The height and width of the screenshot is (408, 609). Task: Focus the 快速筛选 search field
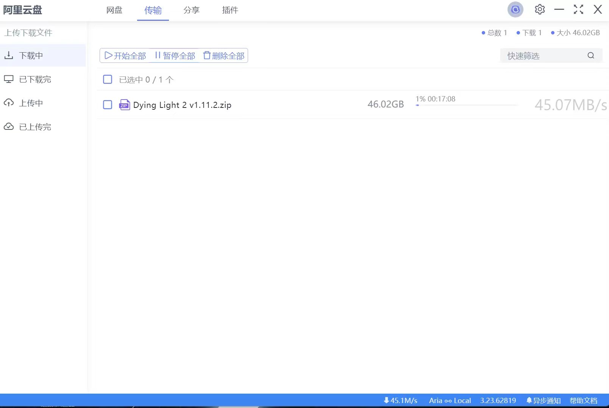tap(545, 56)
